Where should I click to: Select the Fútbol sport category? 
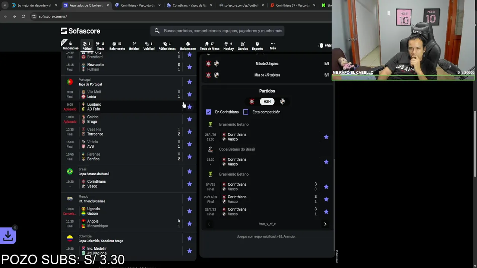click(87, 46)
